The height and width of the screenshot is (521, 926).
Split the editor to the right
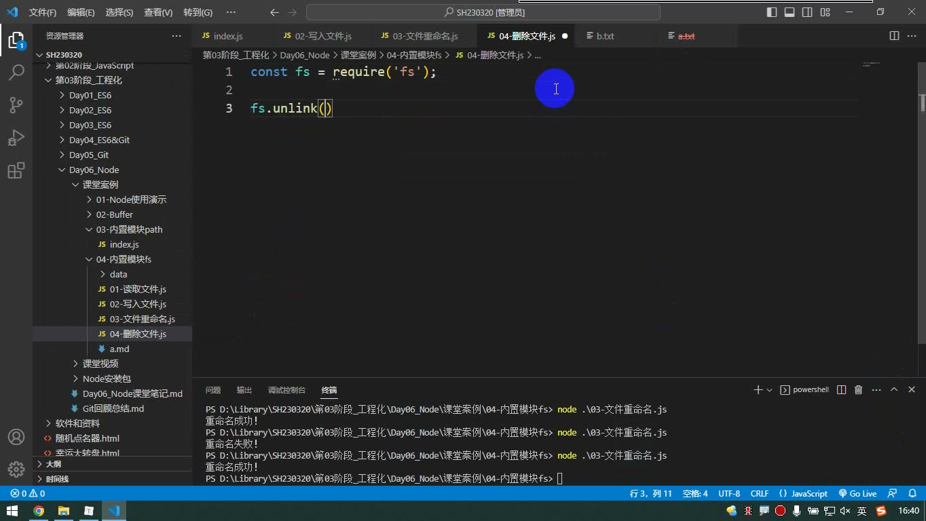click(894, 36)
